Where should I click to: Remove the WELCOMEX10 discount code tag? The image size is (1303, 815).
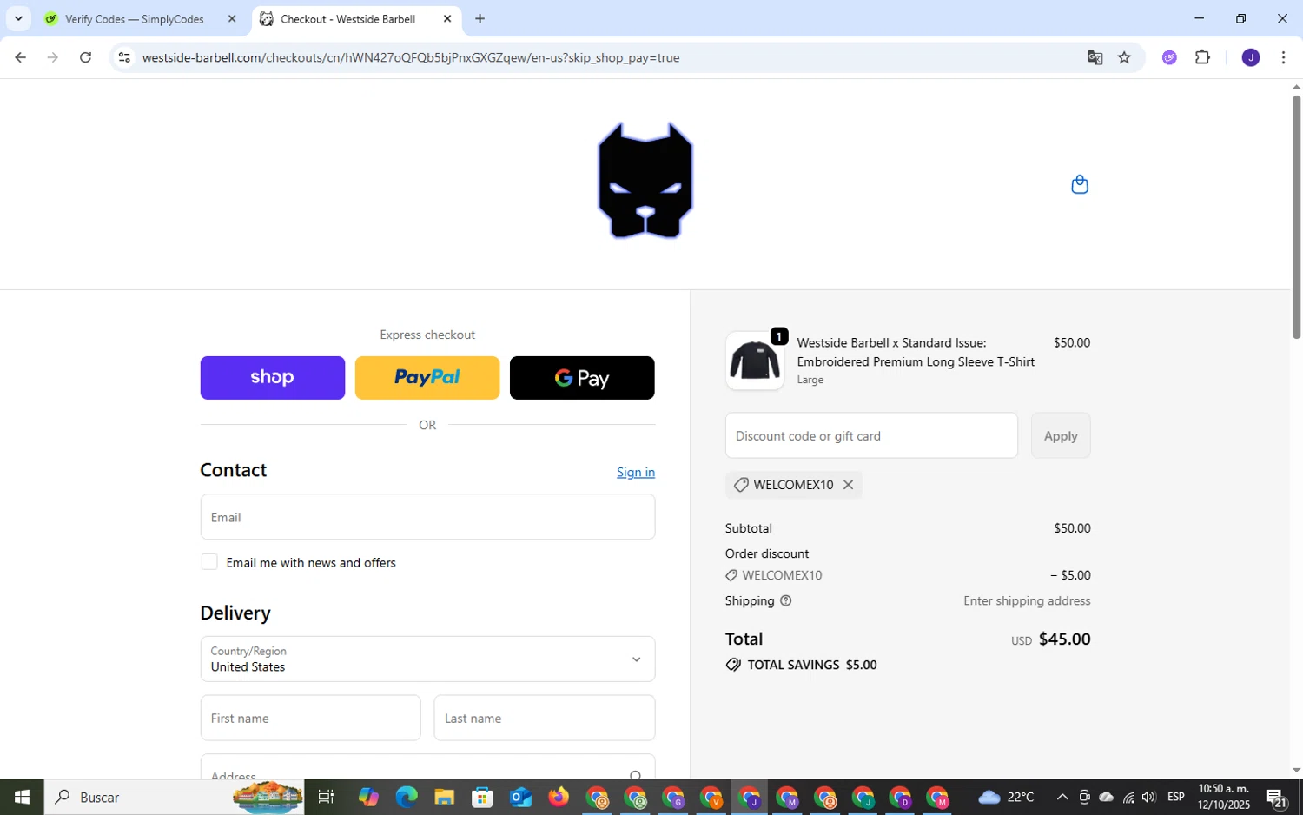(848, 485)
